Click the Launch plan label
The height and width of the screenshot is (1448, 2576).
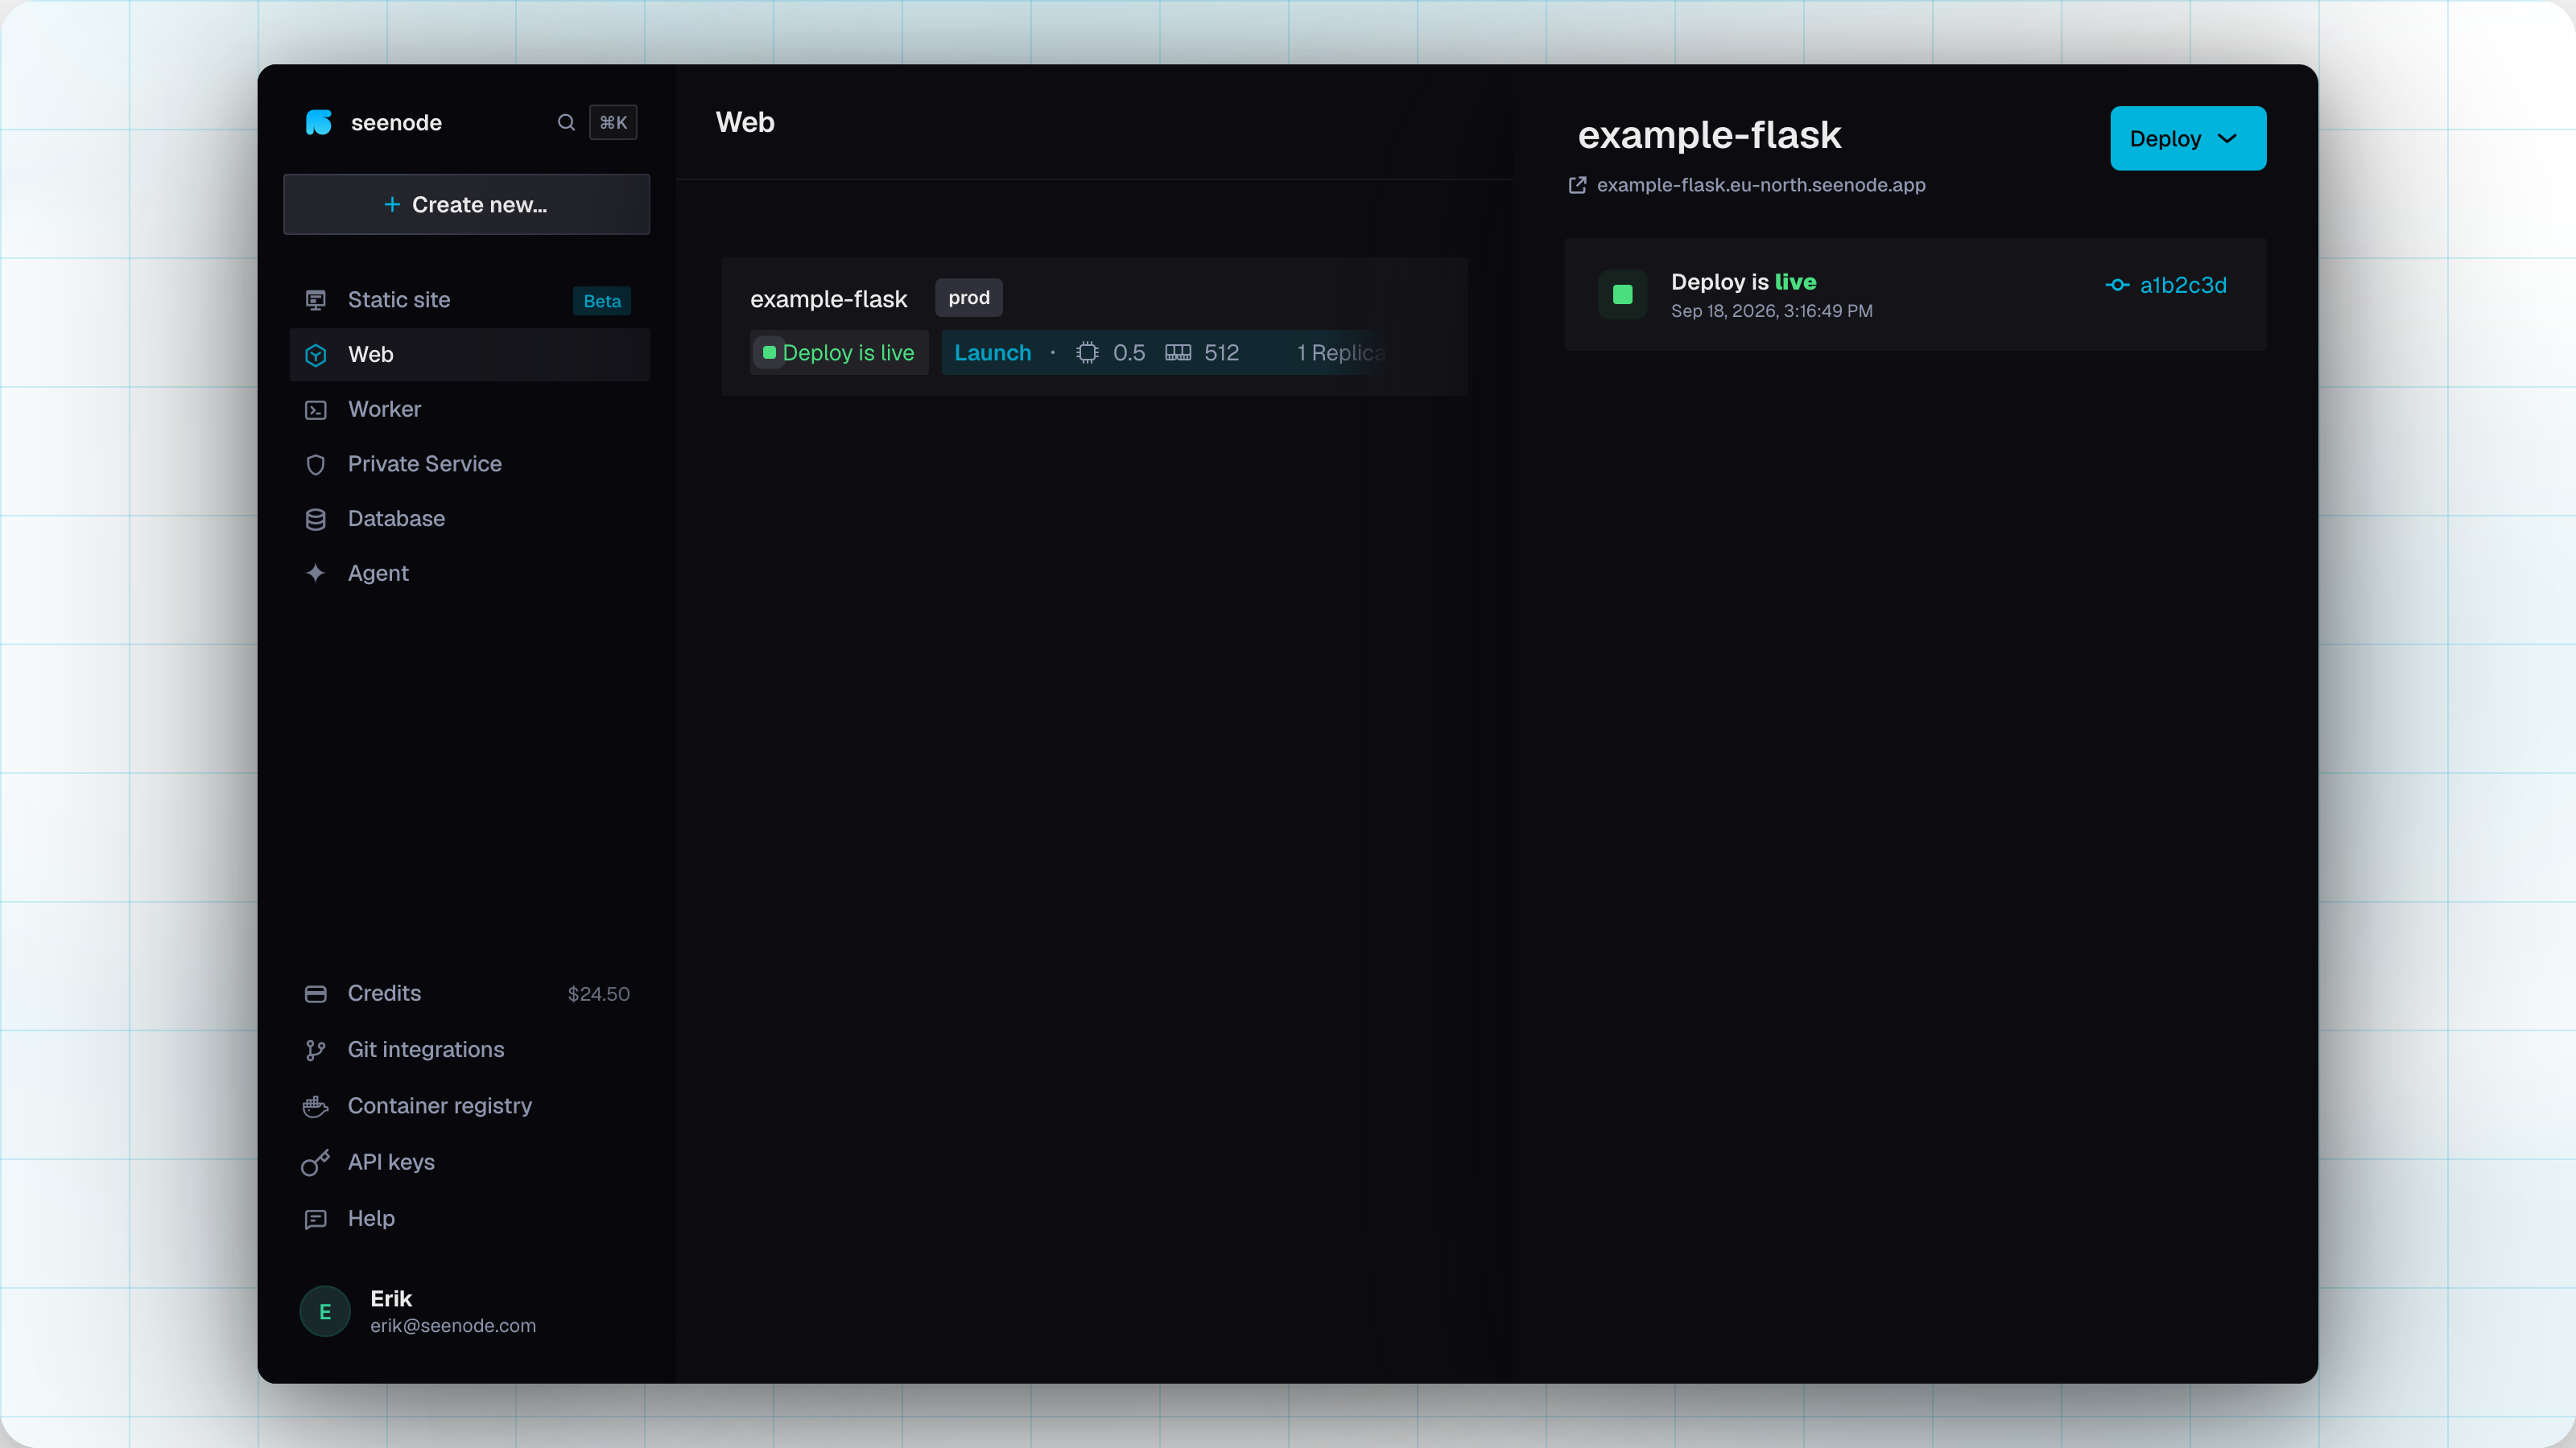[992, 353]
